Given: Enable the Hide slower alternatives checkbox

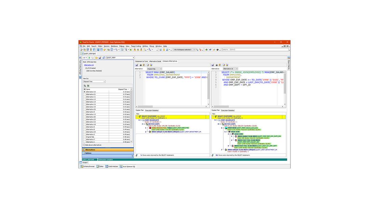Looking at the screenshot, I should (x=84, y=145).
